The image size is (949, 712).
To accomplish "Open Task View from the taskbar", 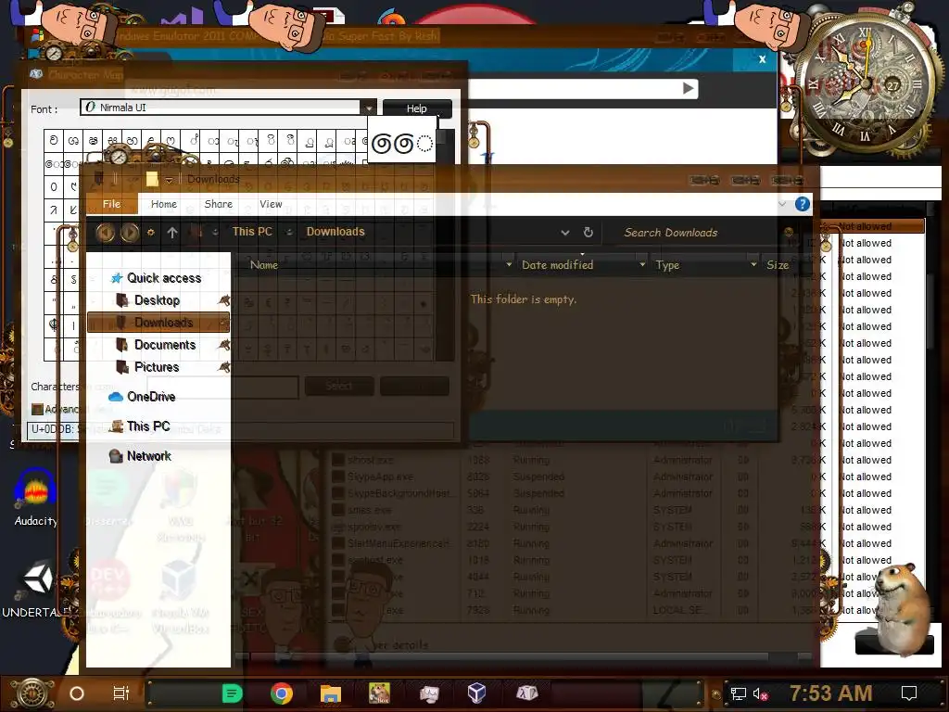I will pyautogui.click(x=121, y=693).
